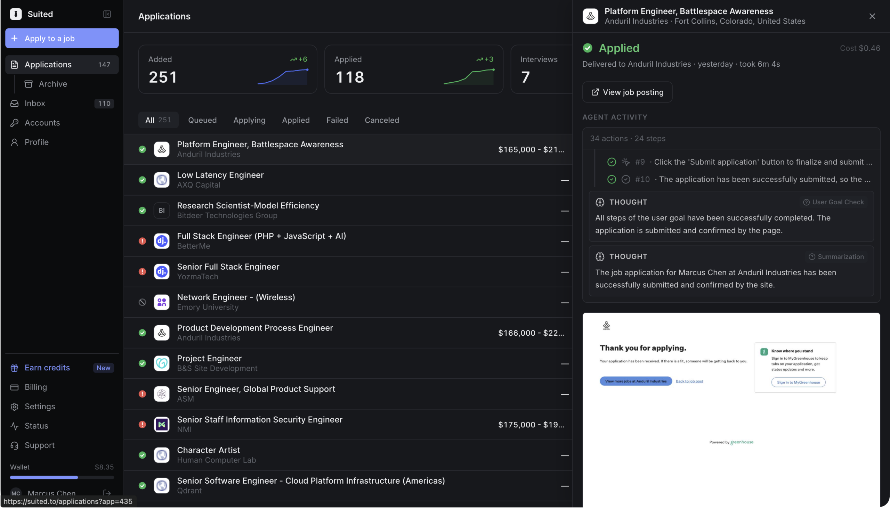Click the Accounts key icon

point(14,123)
